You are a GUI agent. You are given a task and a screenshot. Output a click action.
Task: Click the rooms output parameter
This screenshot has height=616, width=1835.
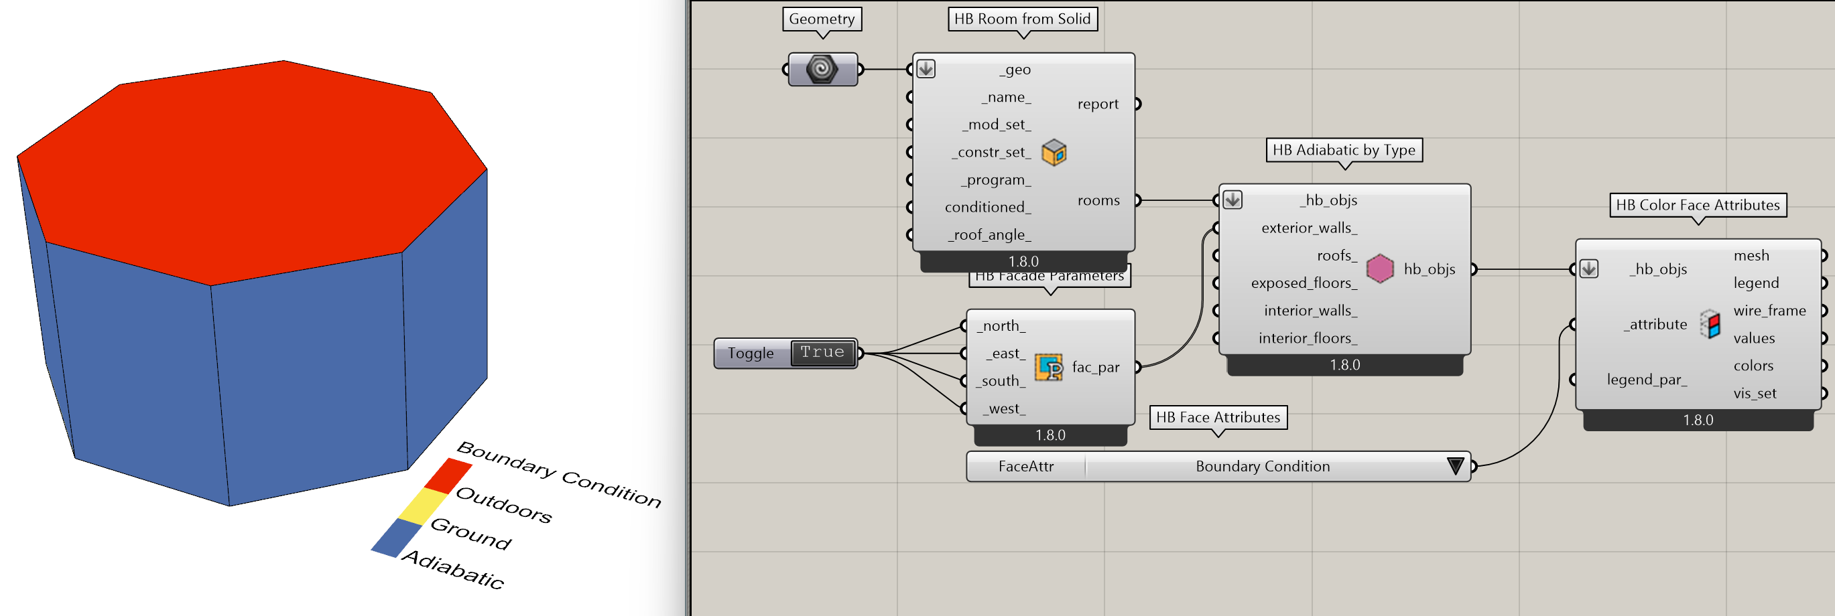[x=1098, y=201]
